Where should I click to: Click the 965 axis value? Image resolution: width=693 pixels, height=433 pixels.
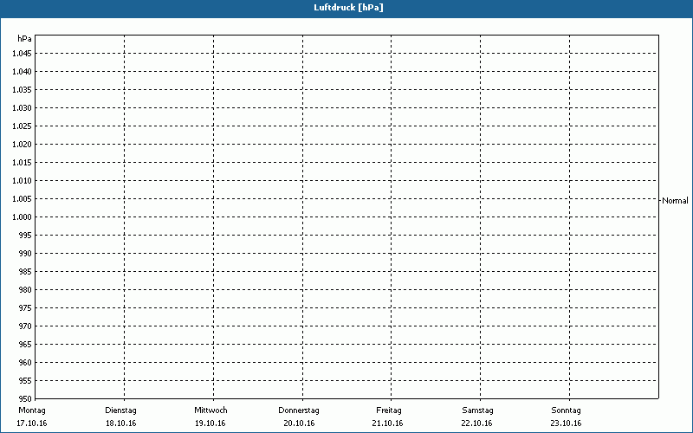[x=25, y=344]
